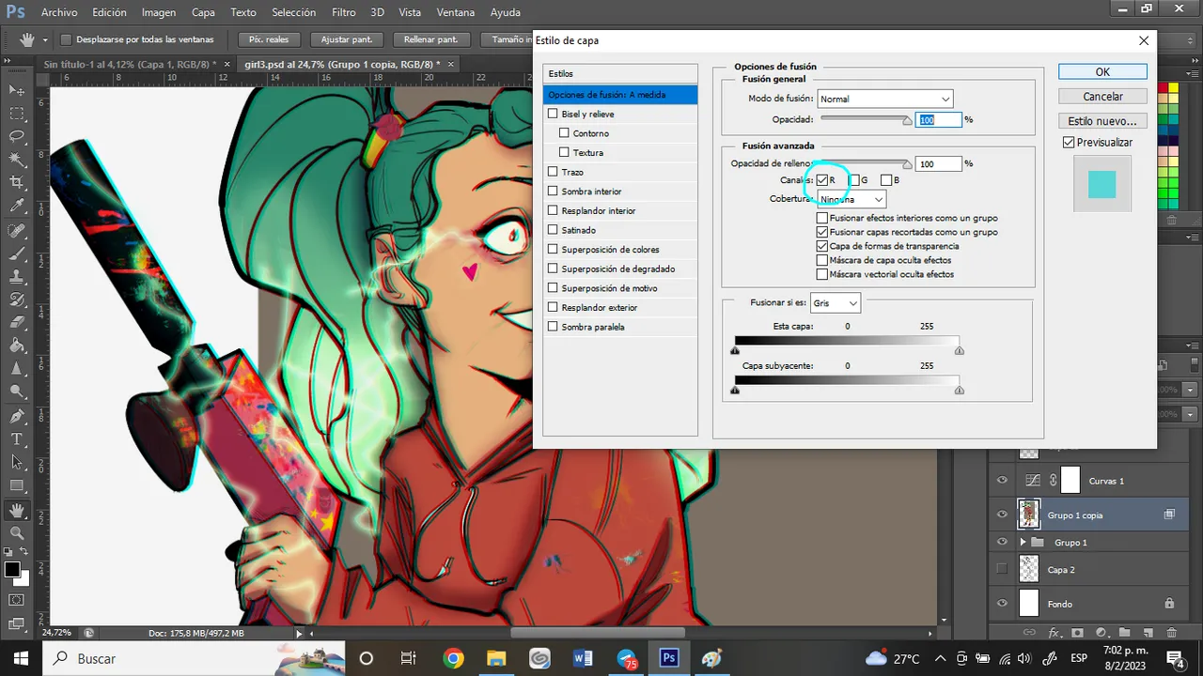The image size is (1203, 676).
Task: Select Trazo in the styles list
Action: [572, 172]
